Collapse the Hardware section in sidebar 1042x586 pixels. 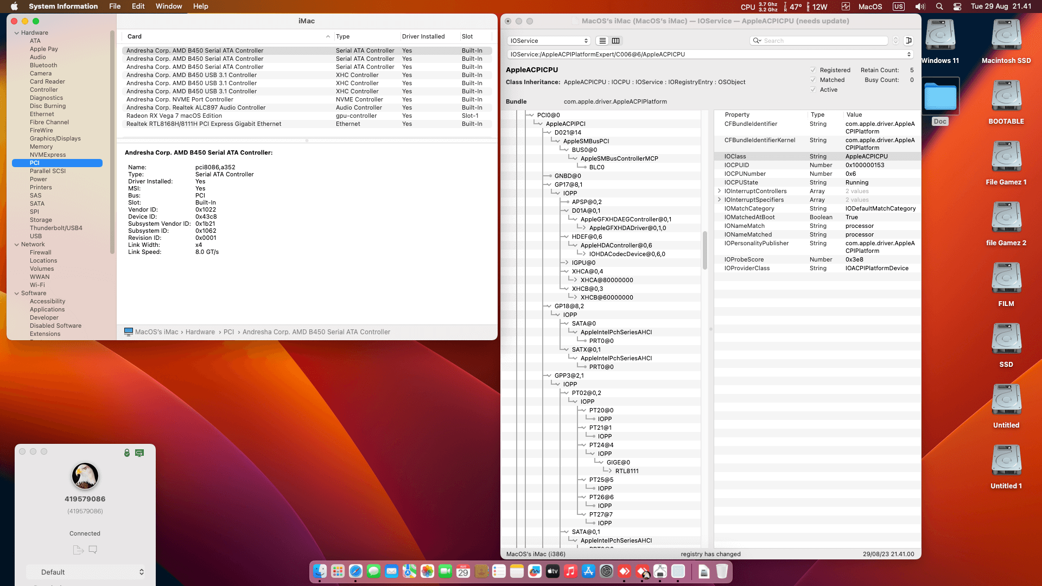click(17, 33)
